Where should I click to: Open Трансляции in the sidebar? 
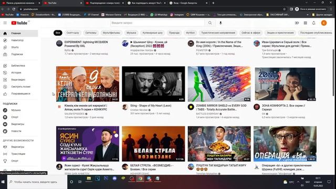[19, 154]
